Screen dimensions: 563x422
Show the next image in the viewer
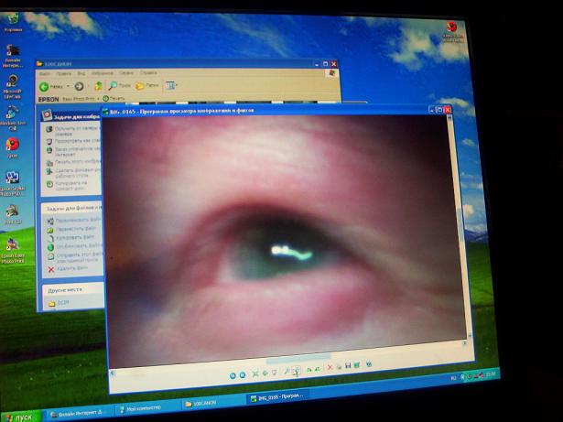tap(243, 375)
